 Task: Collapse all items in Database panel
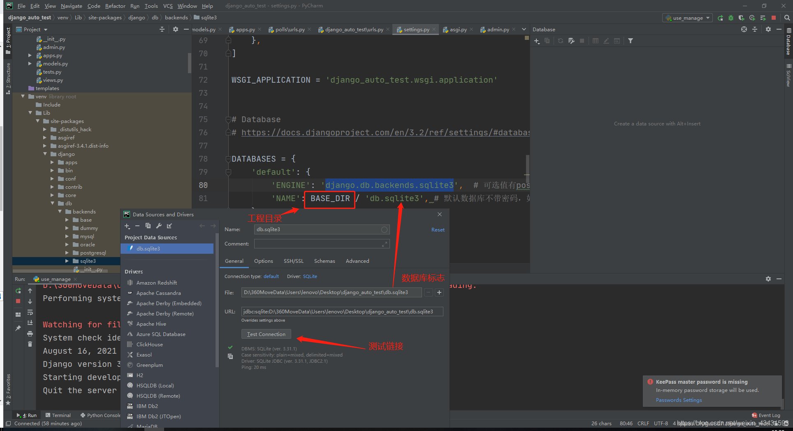coord(755,30)
